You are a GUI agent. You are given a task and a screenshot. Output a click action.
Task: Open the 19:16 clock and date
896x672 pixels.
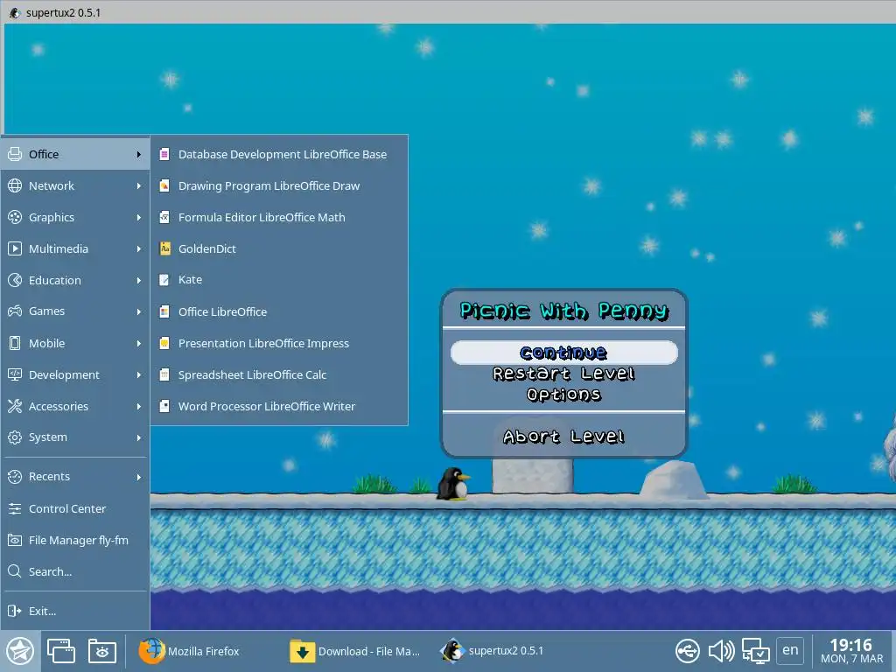click(851, 651)
